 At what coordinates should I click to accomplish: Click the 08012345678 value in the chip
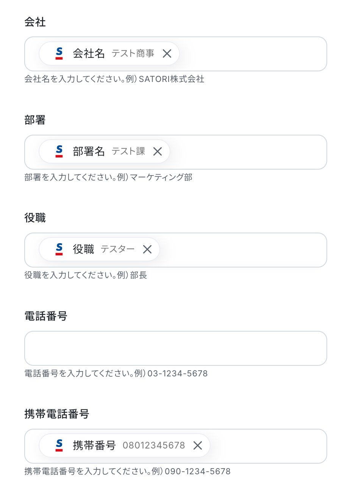[154, 445]
